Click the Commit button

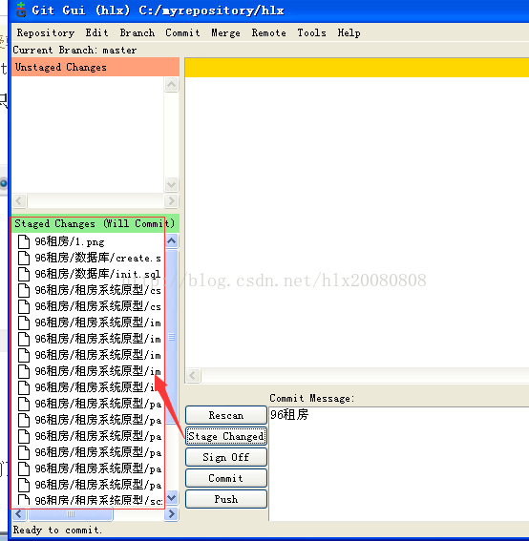(226, 478)
